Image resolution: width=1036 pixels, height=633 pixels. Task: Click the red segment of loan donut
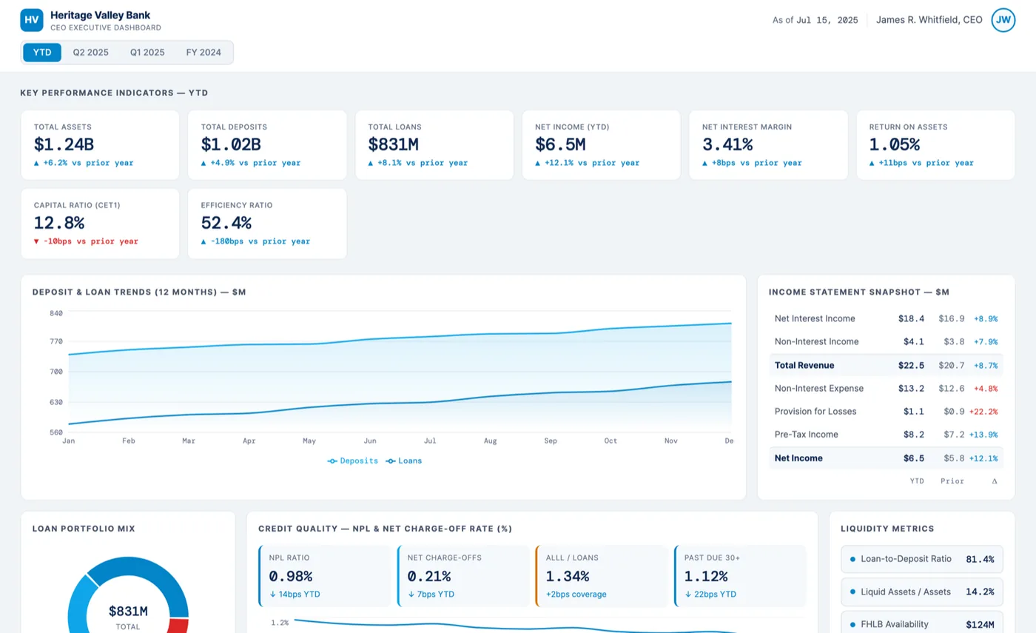(x=179, y=626)
